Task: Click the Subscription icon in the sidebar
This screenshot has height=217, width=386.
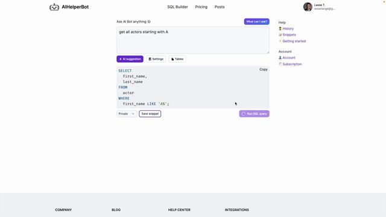Action: 280,64
